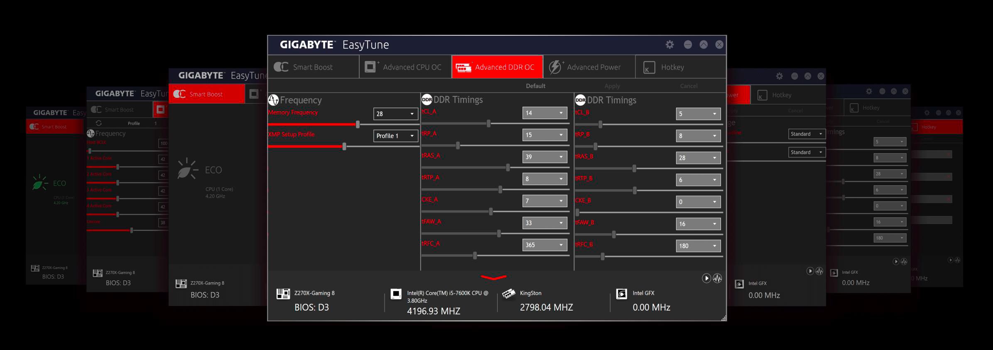Screen dimensions: 993x350
Task: Open the CKE_B dropdown showing 0
Action: coord(698,201)
